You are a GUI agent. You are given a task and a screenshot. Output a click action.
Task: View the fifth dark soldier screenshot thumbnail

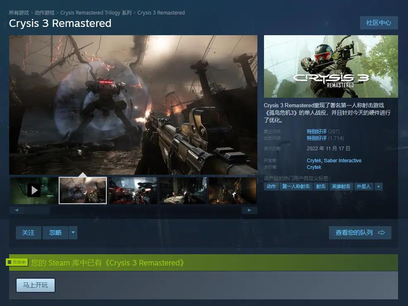pos(233,190)
